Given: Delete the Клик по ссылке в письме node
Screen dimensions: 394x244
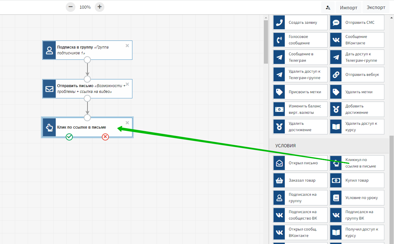Looking at the screenshot, I should coord(127,123).
